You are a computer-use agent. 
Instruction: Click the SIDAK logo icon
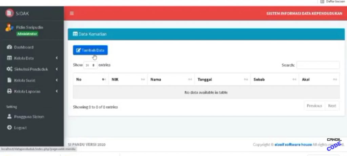tap(9, 14)
